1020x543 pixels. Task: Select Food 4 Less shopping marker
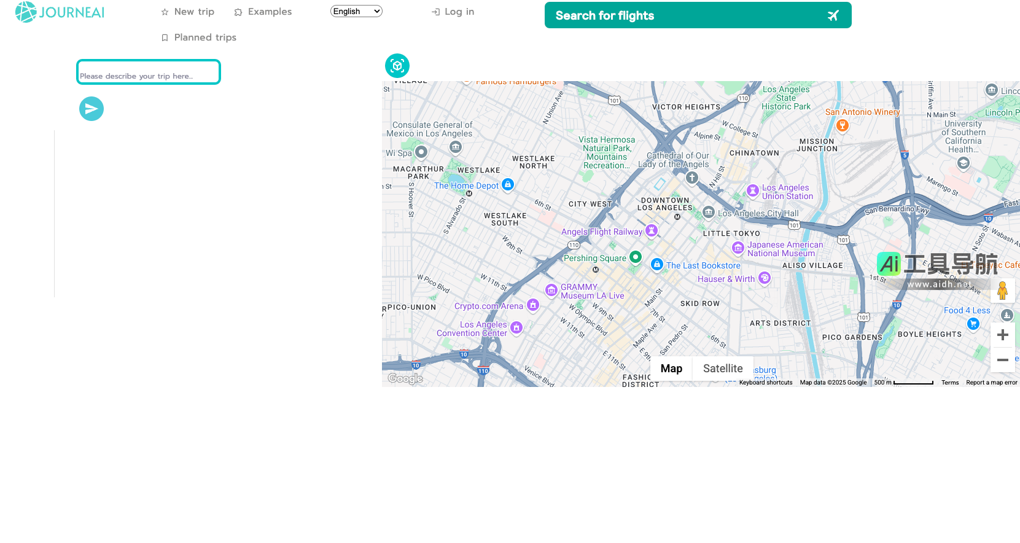coord(973,324)
